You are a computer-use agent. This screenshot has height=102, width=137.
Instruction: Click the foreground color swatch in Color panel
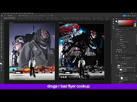pos(116,21)
